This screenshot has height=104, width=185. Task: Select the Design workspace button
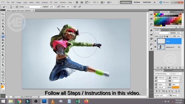[x=137, y=2]
